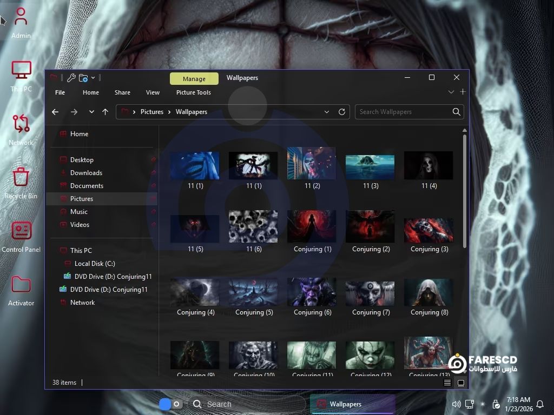Viewport: 554px width, 415px height.
Task: Expand the recent locations dropdown arrow
Action: (x=91, y=112)
